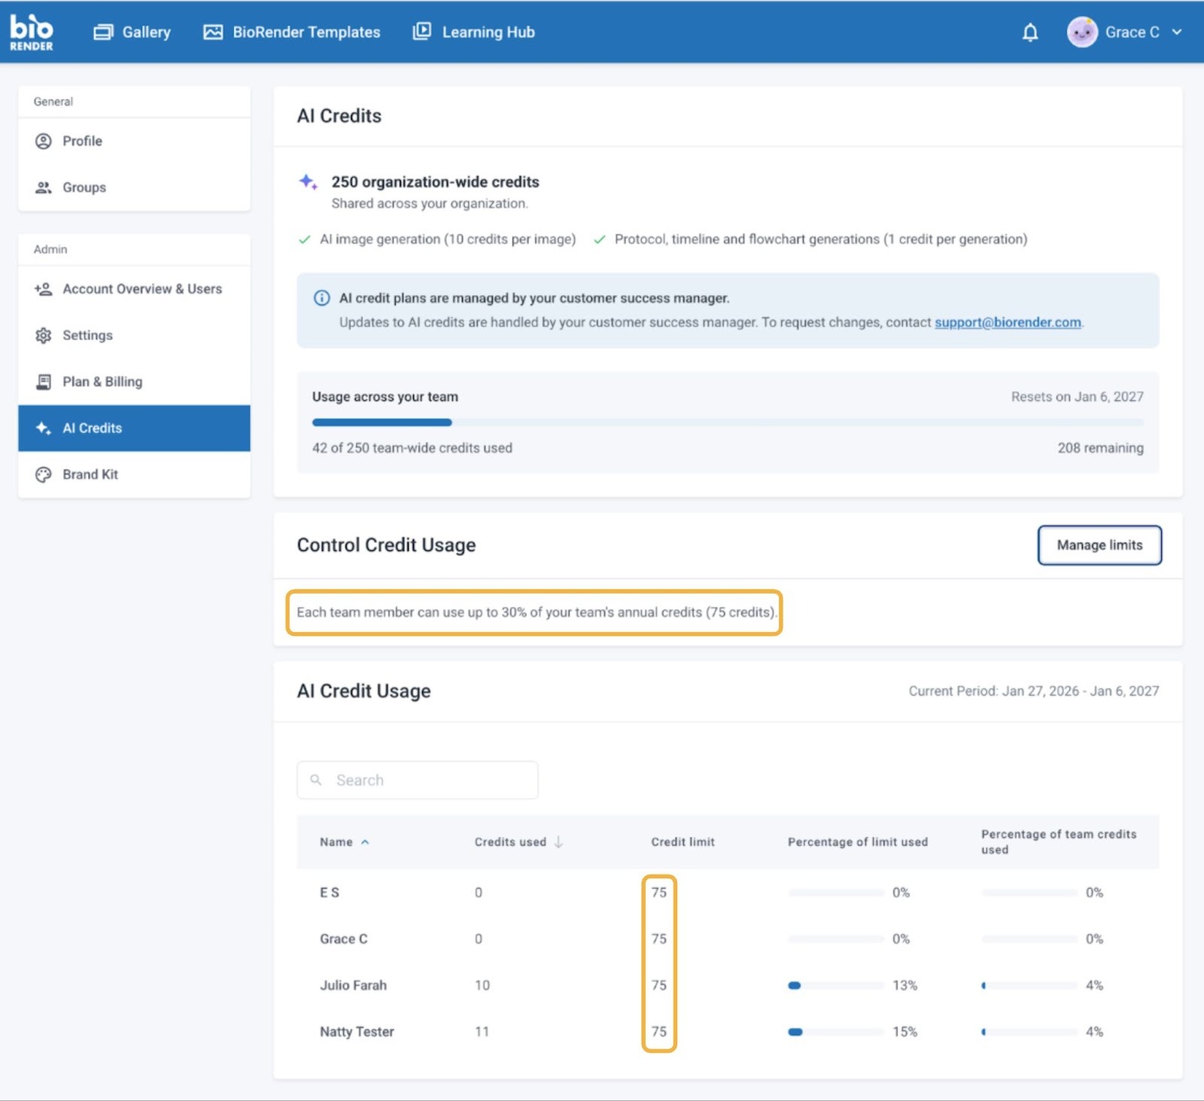Open Plan & Billing
The width and height of the screenshot is (1204, 1101).
tap(134, 382)
